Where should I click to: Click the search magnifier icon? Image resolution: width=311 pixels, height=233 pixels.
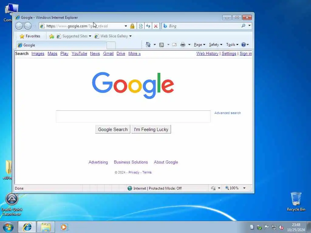pos(243,25)
